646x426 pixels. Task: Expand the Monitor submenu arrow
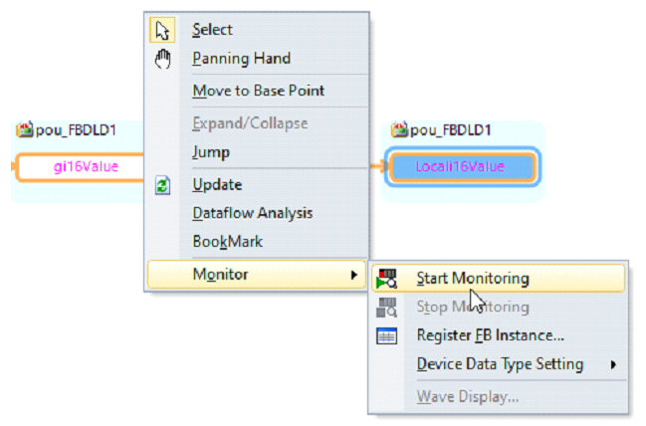[354, 275]
